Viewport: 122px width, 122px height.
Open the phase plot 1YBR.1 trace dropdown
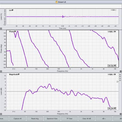click(112, 32)
